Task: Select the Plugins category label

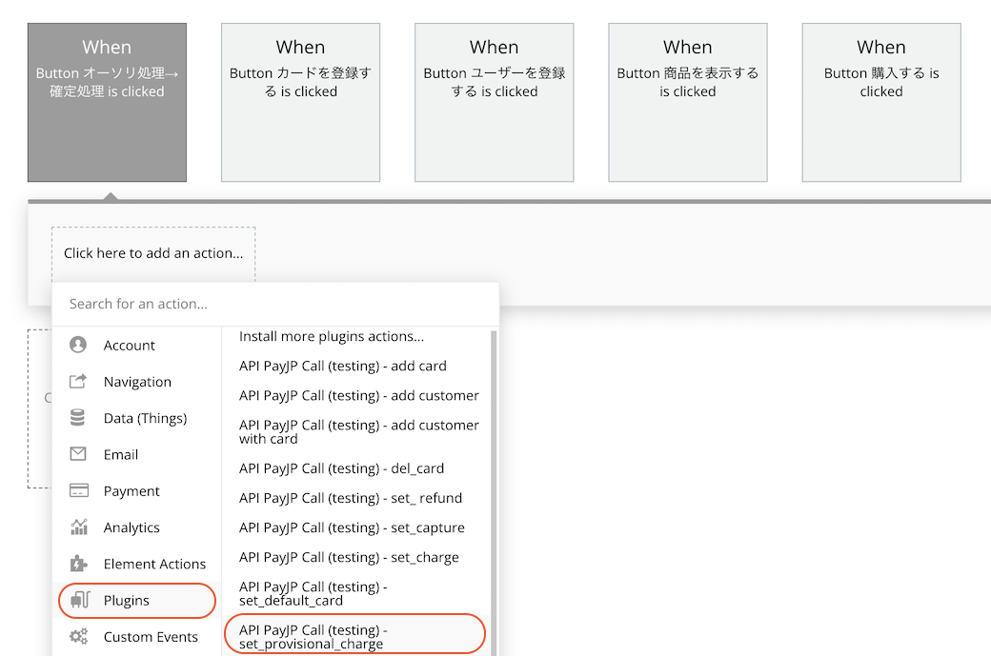Action: (x=127, y=601)
